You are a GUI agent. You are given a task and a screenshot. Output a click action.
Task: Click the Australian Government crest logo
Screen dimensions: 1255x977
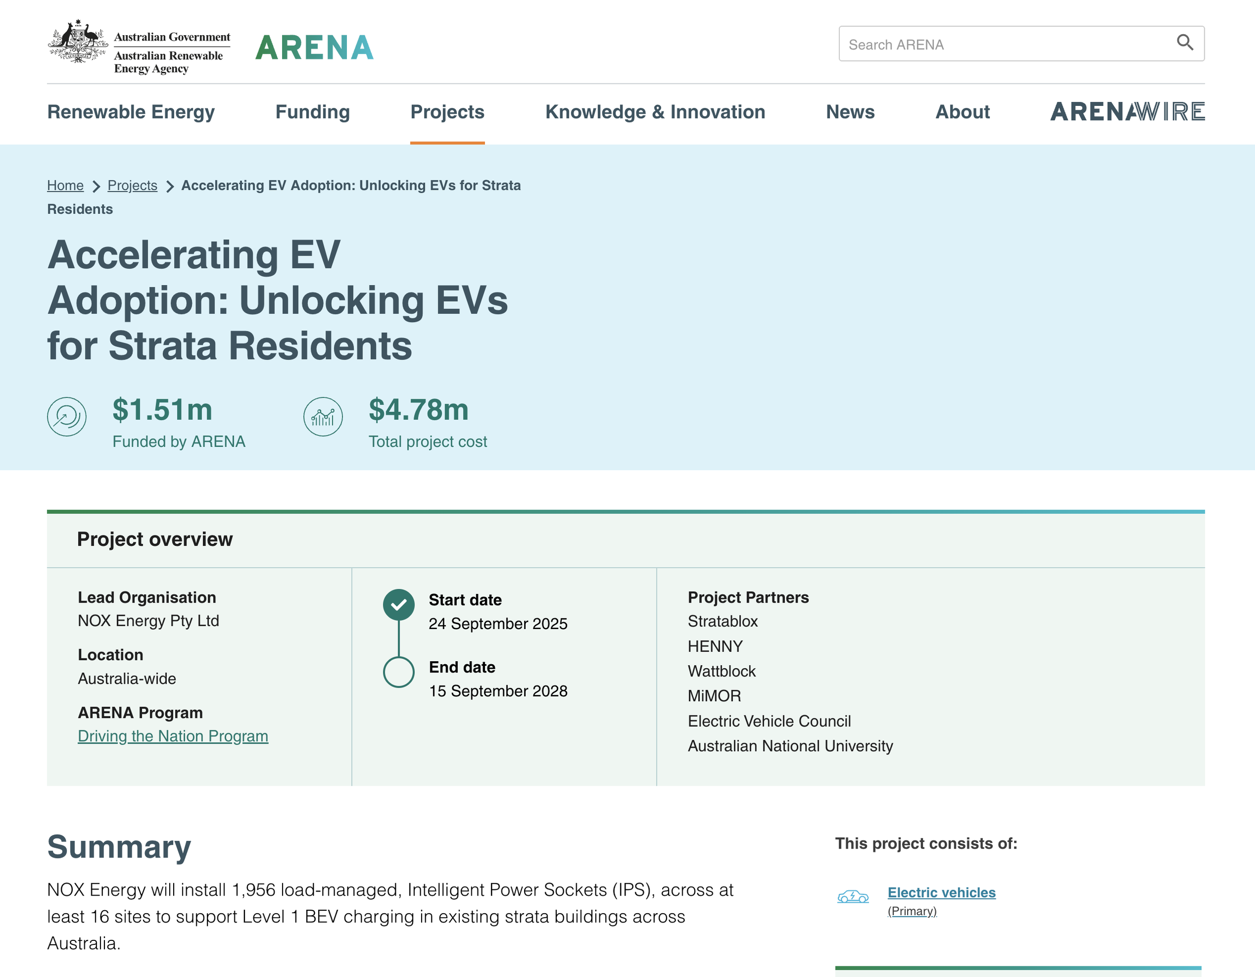(x=78, y=41)
